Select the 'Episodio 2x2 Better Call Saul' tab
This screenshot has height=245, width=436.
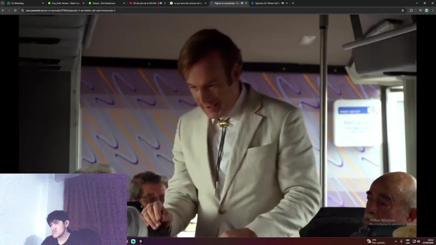pos(269,3)
